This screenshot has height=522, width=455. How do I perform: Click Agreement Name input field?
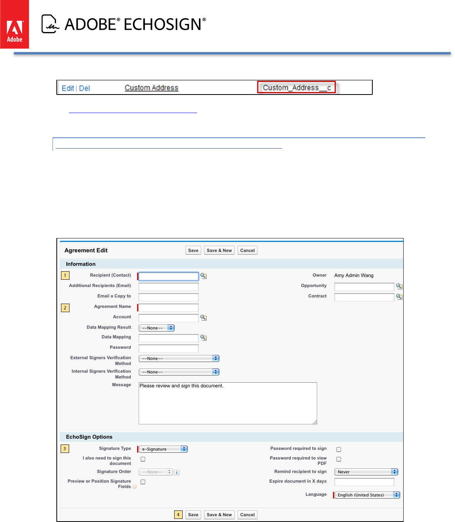[168, 307]
